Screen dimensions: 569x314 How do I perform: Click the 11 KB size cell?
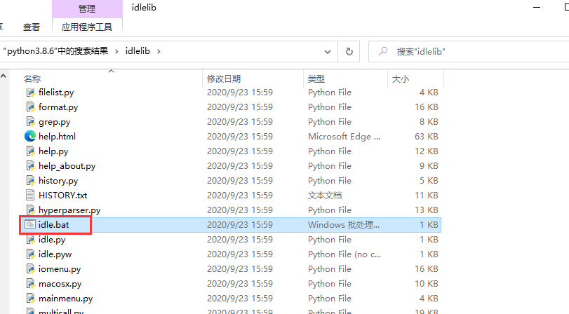[427, 196]
